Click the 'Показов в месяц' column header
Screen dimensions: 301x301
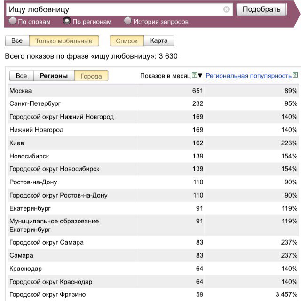pyautogui.click(x=165, y=76)
